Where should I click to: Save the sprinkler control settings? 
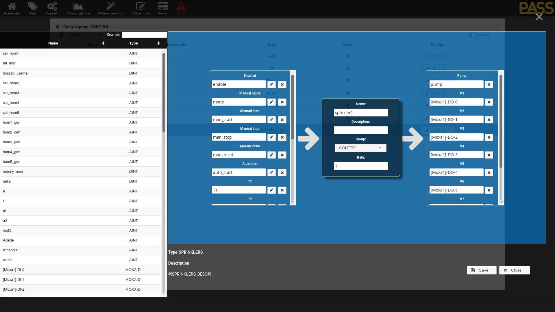482,270
